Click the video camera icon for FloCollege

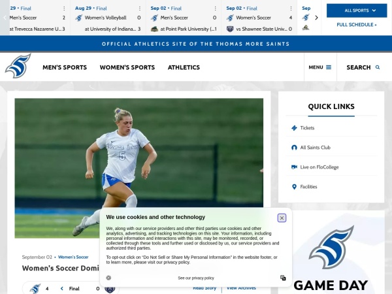pos(294,167)
